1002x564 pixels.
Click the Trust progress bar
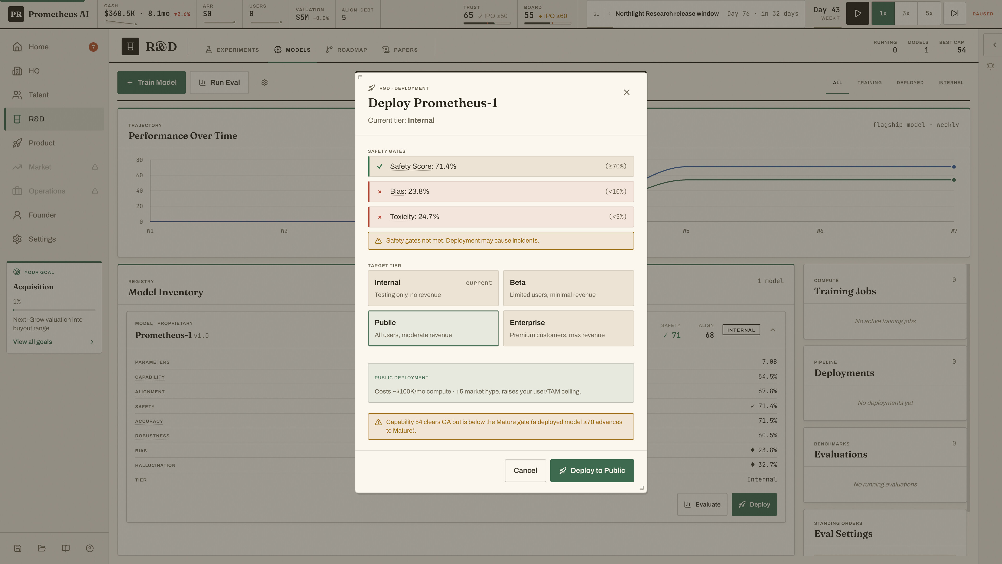(487, 23)
